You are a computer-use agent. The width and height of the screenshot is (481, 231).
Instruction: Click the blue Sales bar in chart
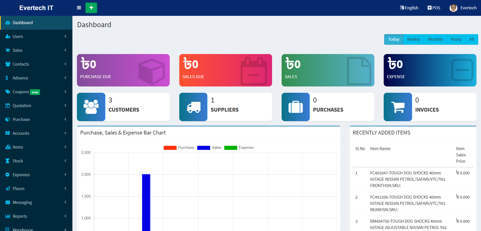[x=146, y=201]
